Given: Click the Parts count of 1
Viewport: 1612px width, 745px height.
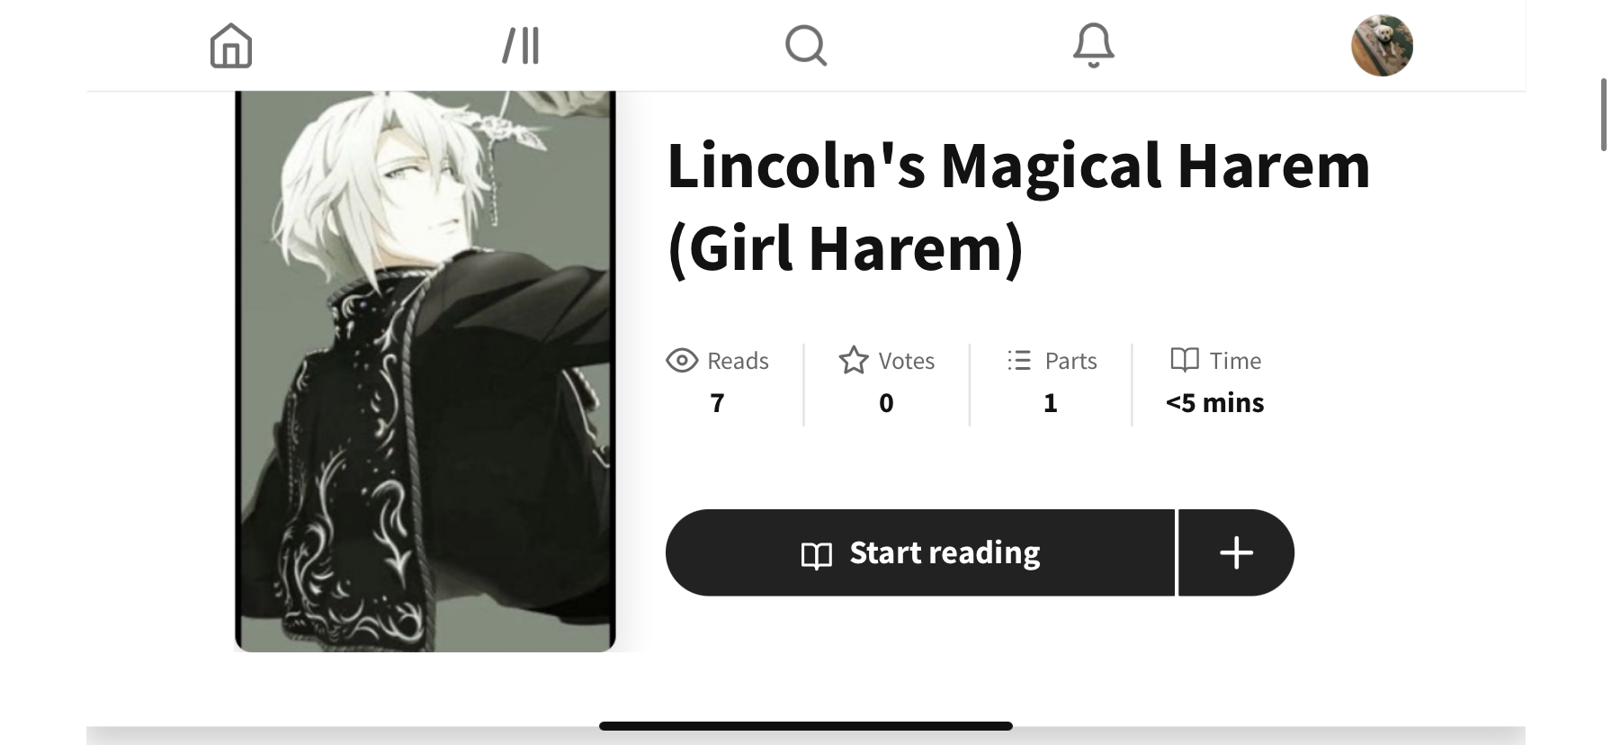Looking at the screenshot, I should click(x=1050, y=403).
